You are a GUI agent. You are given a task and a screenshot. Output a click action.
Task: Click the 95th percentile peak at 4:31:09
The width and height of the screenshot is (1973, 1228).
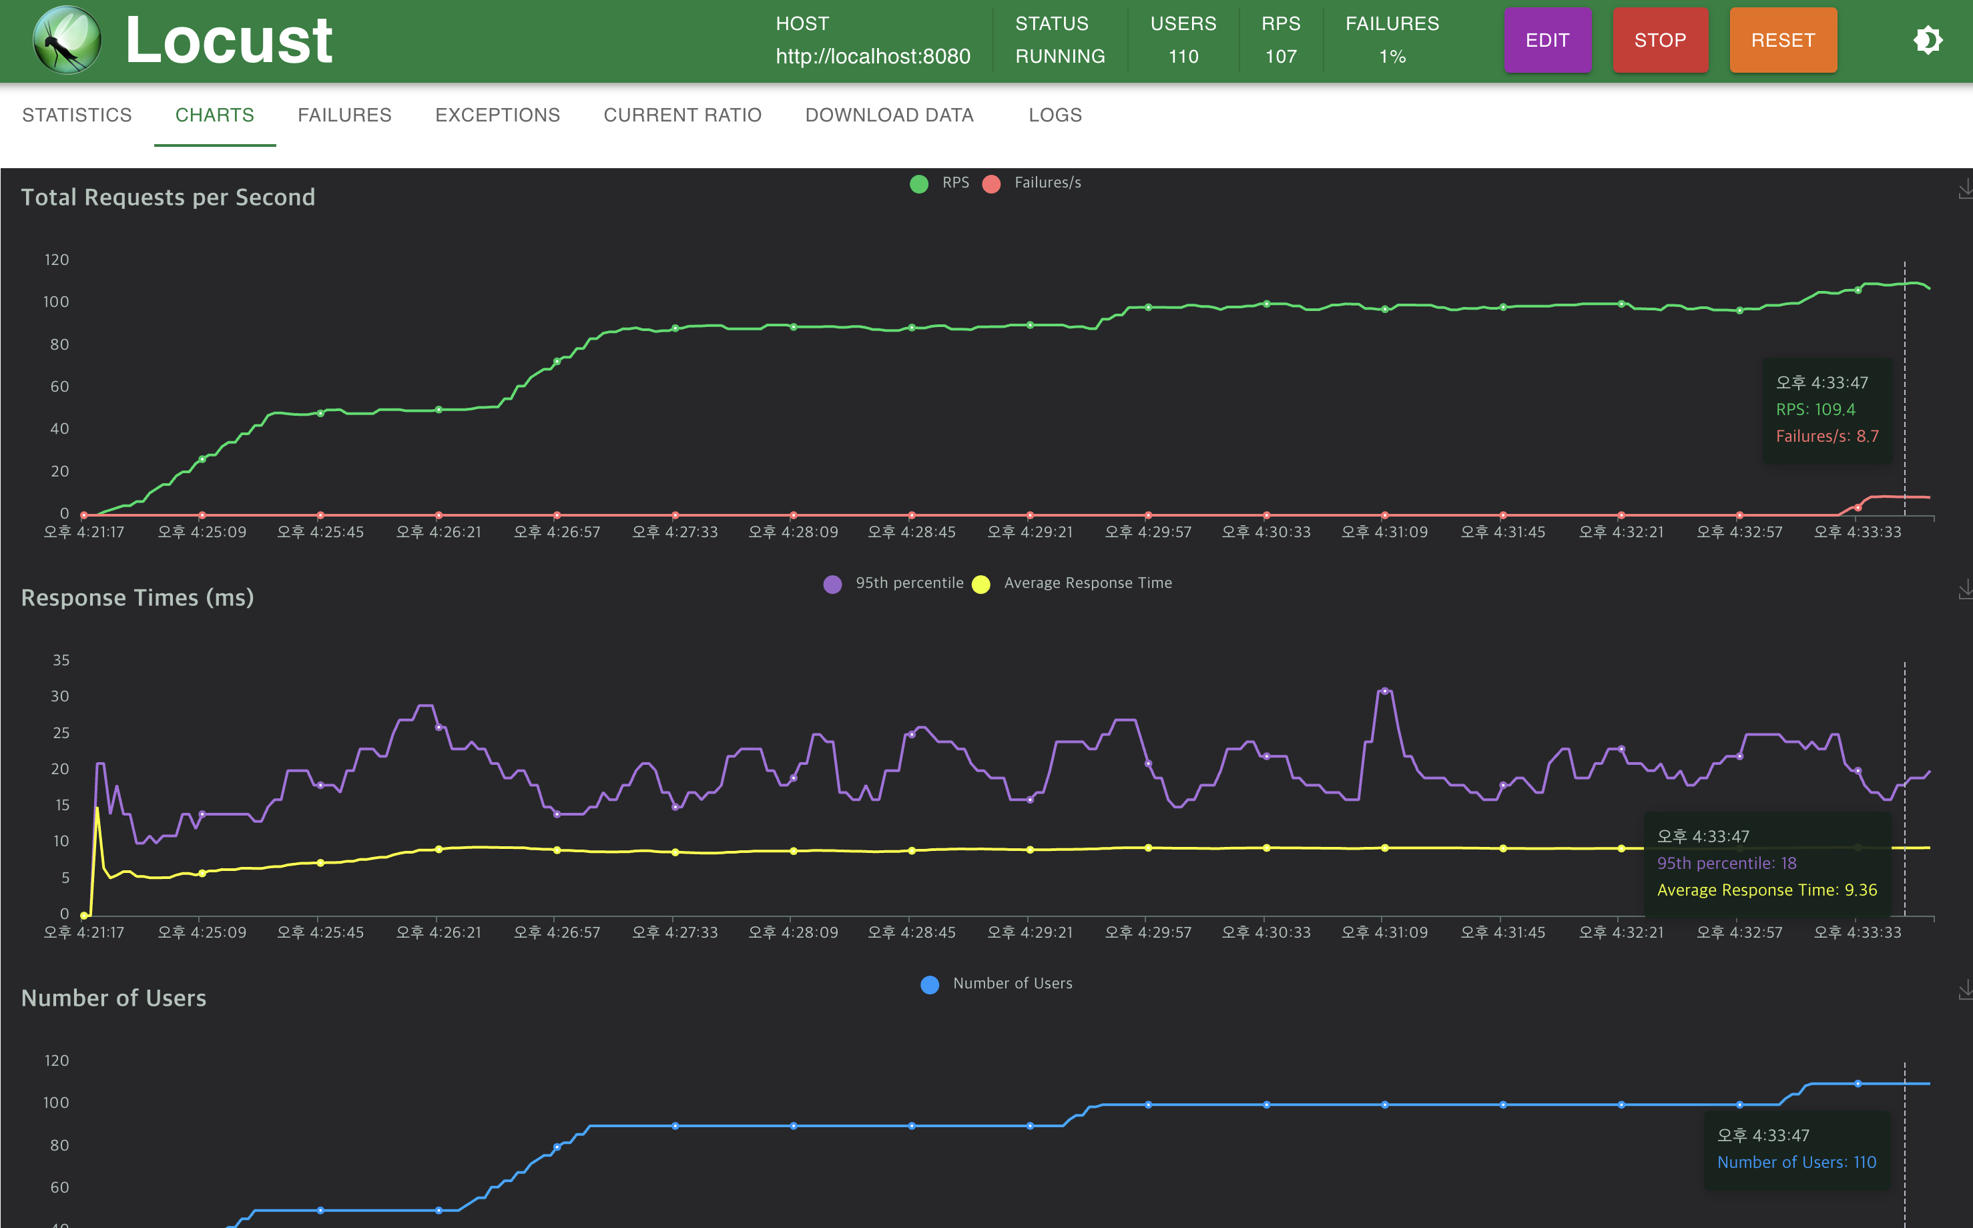[1384, 690]
